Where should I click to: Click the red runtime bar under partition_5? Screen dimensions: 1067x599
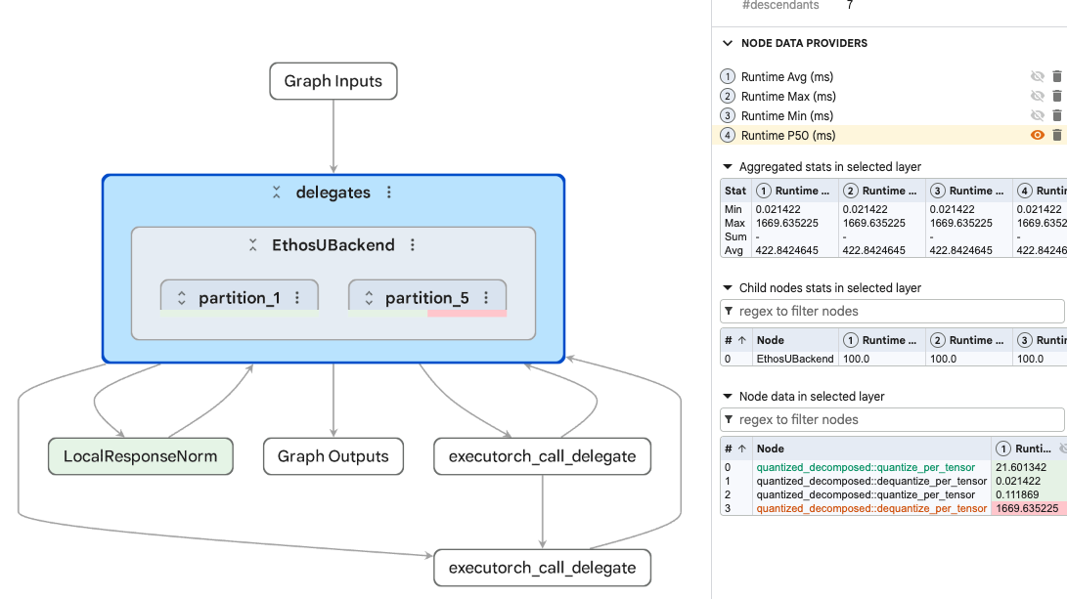coord(467,314)
